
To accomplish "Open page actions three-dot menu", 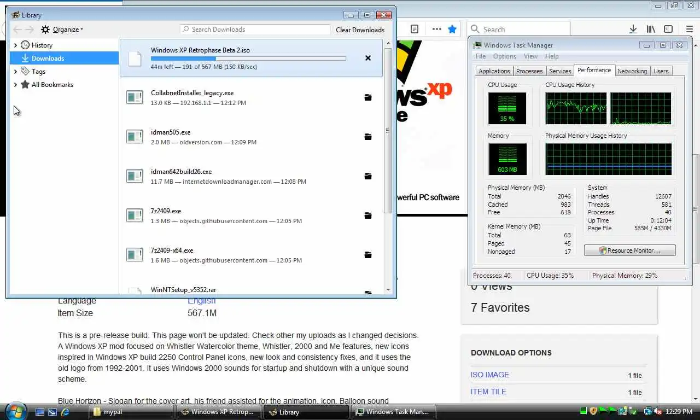I will 436,29.
